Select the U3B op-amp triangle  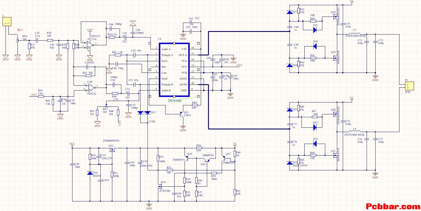click(90, 87)
